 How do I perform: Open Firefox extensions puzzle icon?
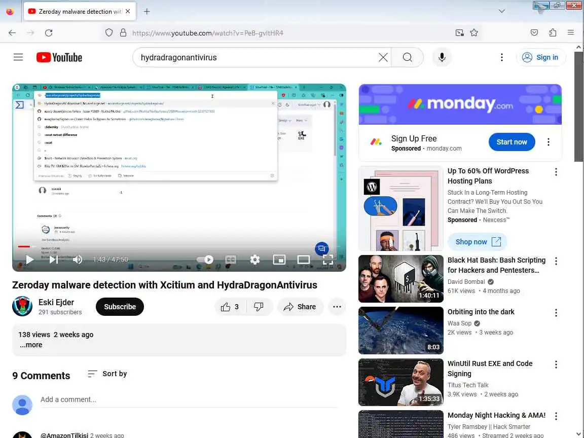point(553,33)
